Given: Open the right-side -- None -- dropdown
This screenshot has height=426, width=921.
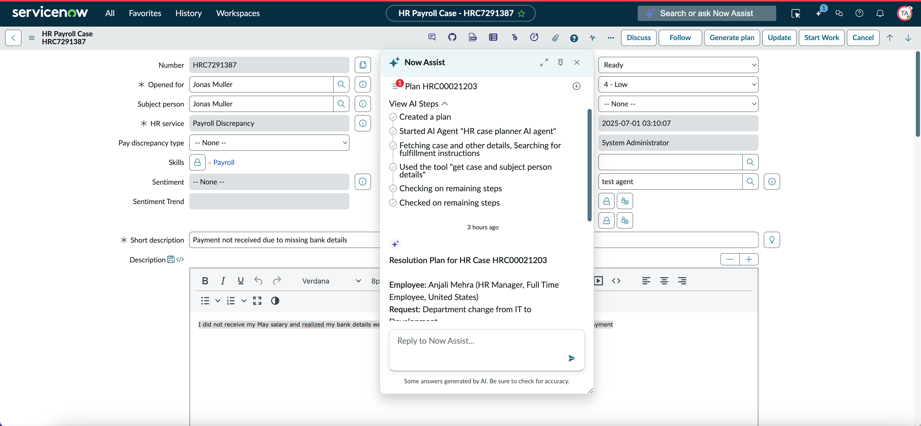Looking at the screenshot, I should point(678,104).
